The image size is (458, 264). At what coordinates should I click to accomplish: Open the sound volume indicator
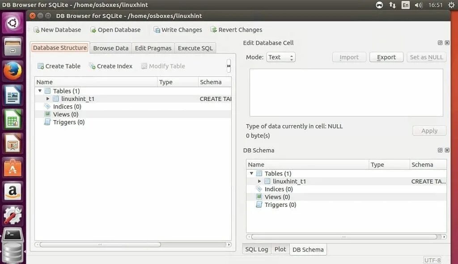[418, 5]
